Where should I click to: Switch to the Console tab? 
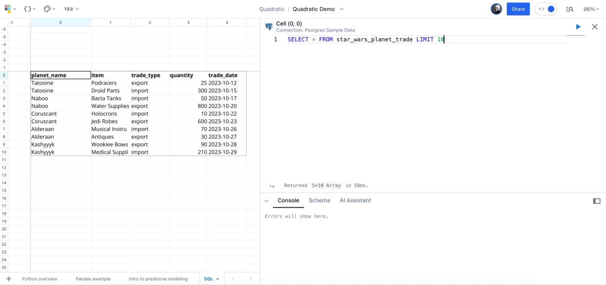click(x=288, y=200)
